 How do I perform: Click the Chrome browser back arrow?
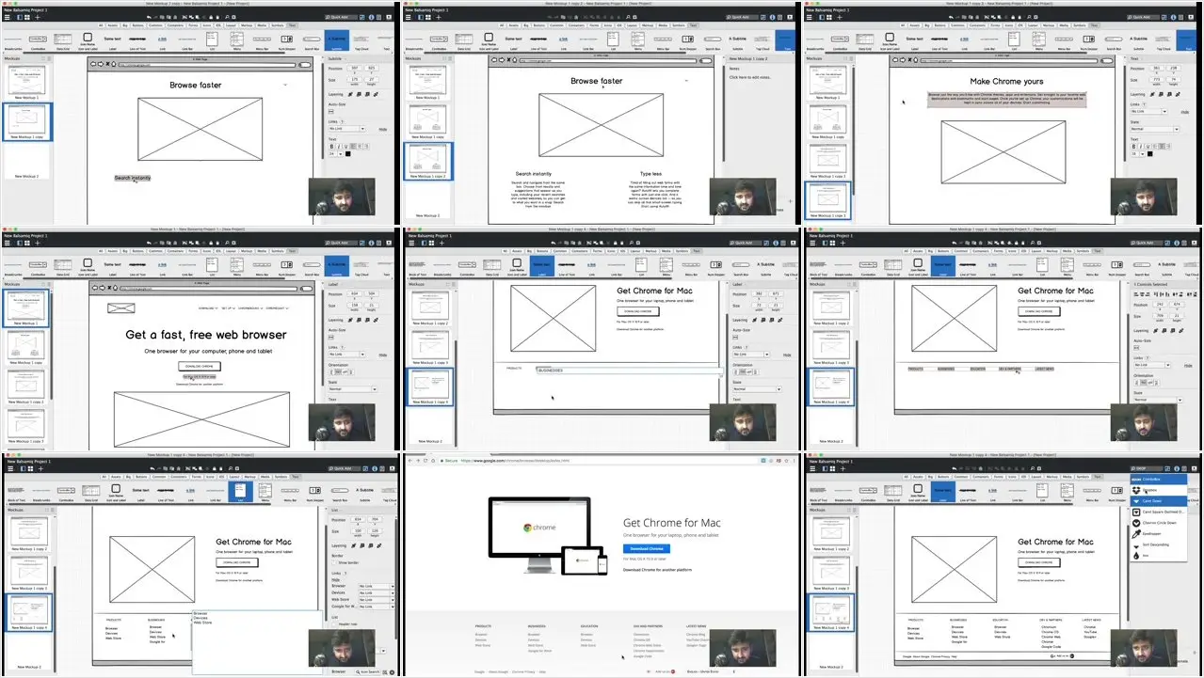tap(410, 461)
